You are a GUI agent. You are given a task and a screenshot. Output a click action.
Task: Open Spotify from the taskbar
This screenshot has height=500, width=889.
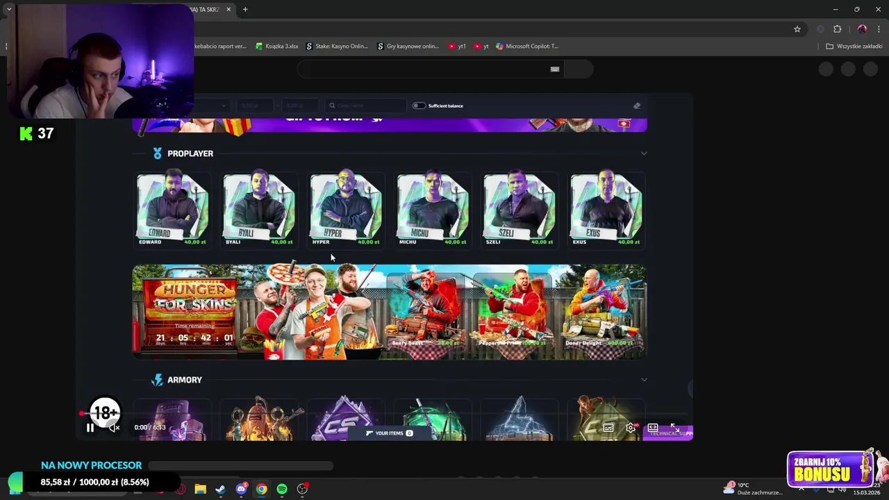(281, 489)
